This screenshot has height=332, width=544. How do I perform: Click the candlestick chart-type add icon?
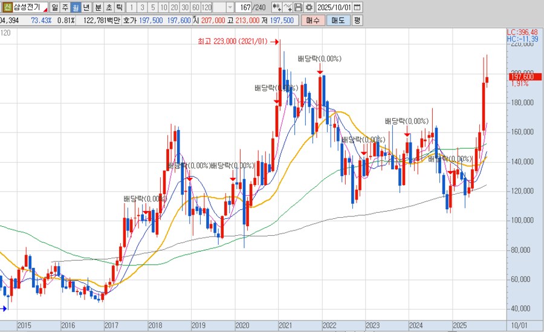[276, 8]
